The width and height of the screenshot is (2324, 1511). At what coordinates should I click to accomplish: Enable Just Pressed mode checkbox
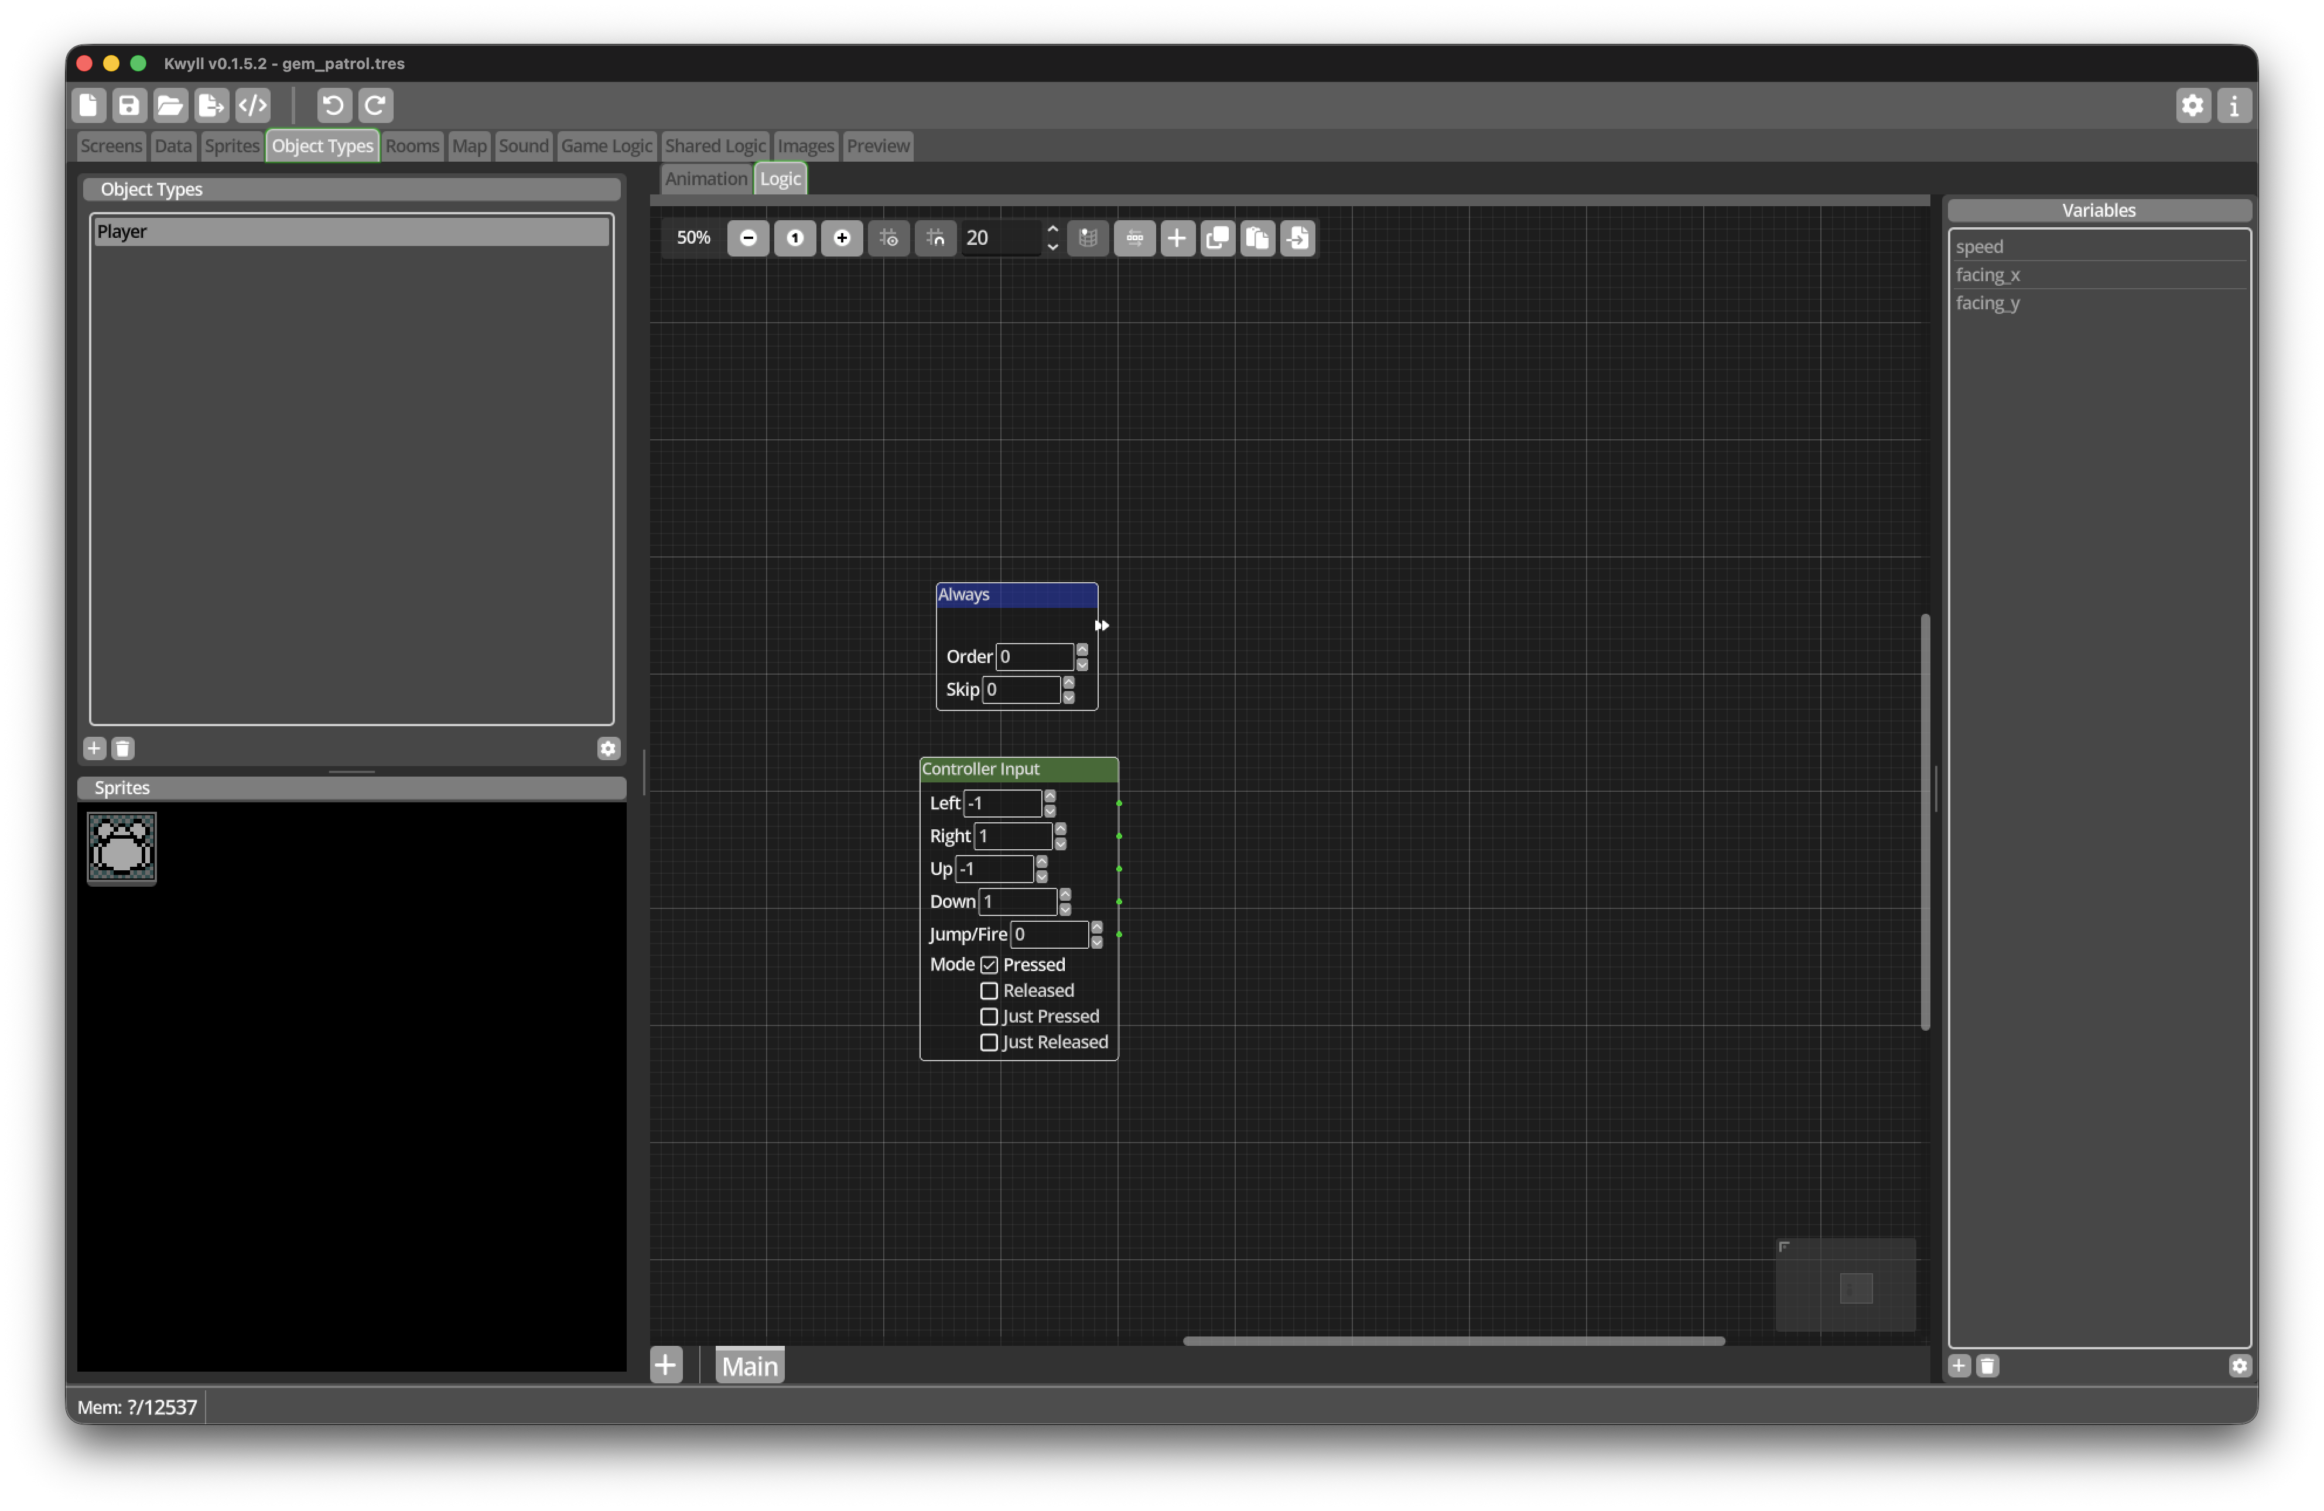click(x=989, y=1017)
